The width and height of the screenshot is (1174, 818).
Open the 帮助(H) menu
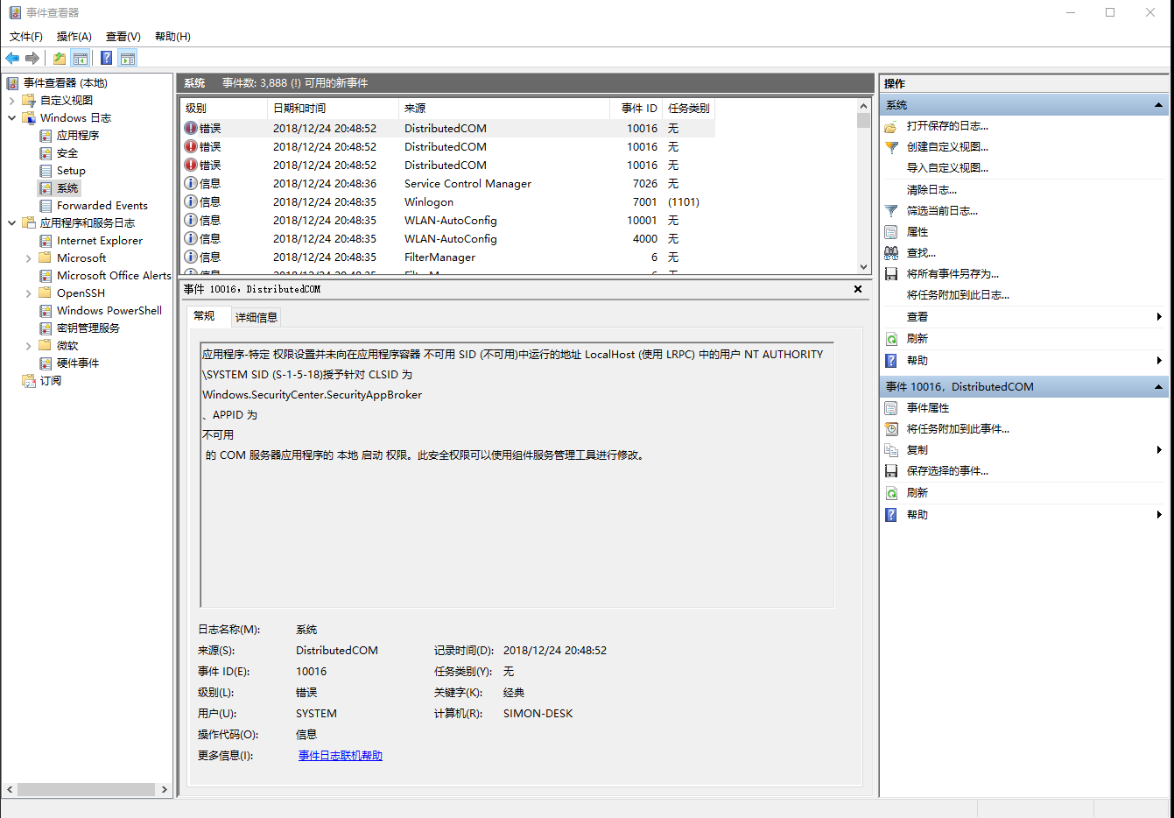pos(172,36)
